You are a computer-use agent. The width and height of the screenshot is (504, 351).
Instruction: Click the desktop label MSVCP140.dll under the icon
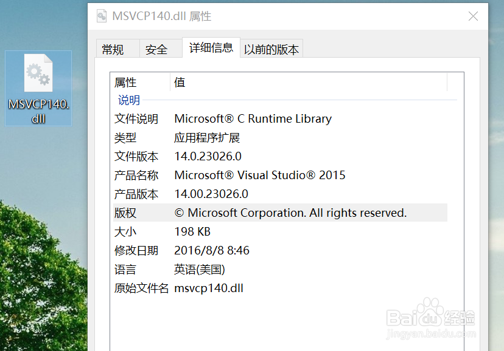point(38,111)
